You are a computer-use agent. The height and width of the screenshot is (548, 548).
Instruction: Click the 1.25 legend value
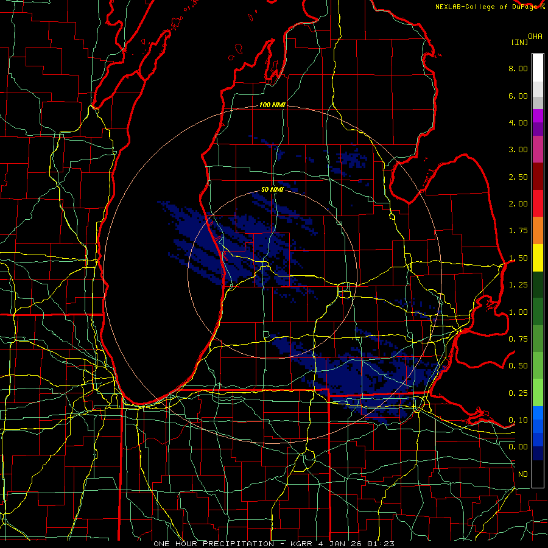(x=518, y=285)
